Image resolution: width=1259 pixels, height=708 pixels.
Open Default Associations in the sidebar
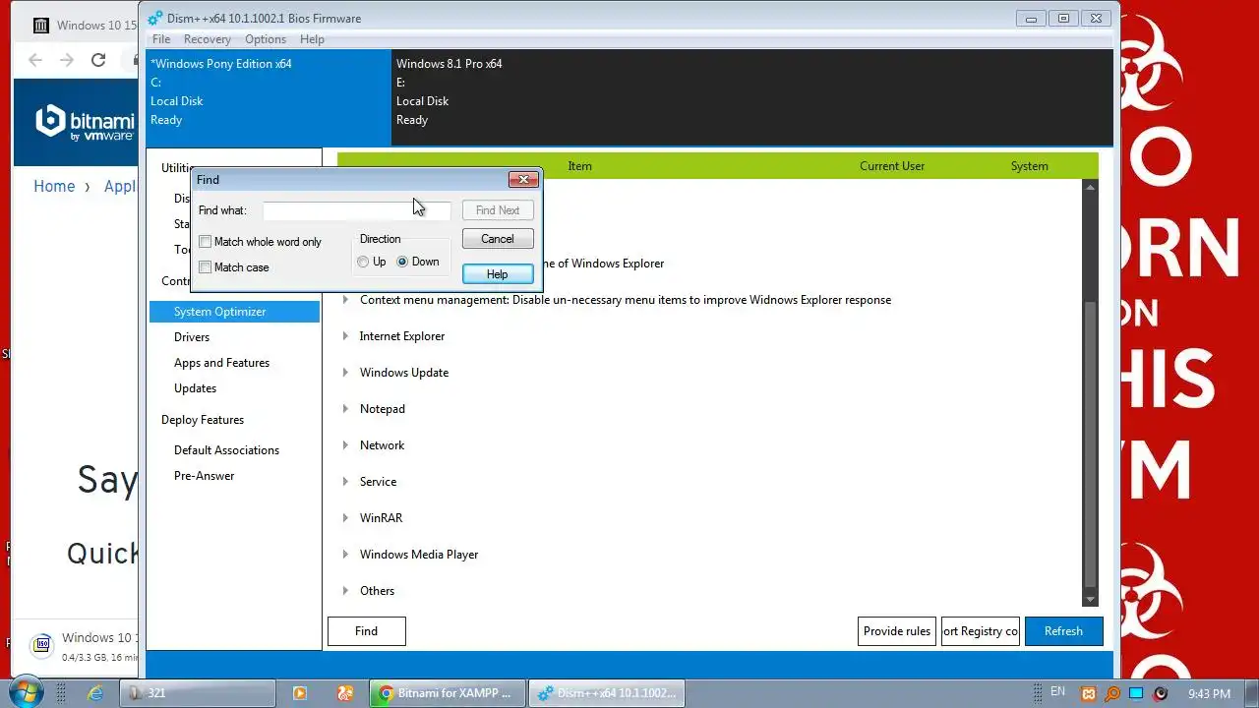click(226, 450)
